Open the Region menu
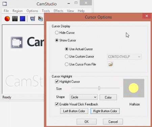 tap(18, 11)
